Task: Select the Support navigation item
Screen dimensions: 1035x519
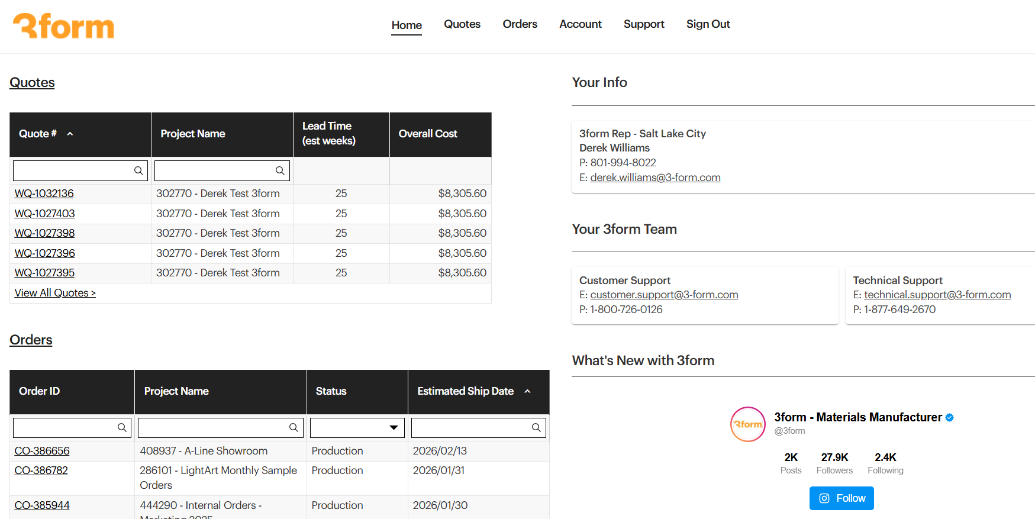Action: (x=644, y=24)
